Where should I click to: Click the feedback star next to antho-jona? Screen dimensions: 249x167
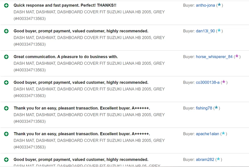point(219,5)
